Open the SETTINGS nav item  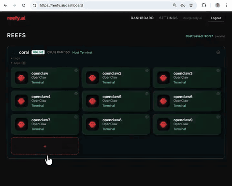pos(168,18)
